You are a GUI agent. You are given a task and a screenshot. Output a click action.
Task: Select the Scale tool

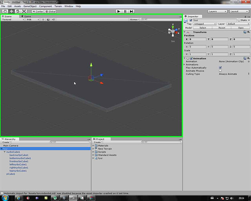tap(24, 11)
